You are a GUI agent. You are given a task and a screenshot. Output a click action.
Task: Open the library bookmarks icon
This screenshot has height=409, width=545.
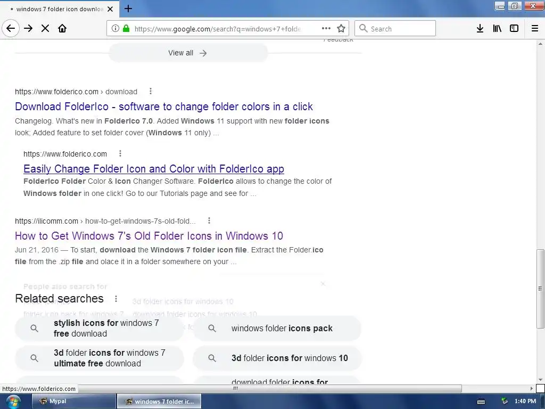coord(497,29)
